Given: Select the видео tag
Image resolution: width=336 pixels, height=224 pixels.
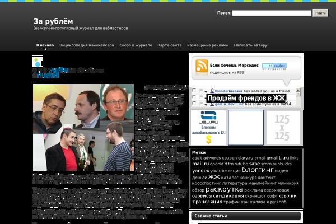Looking at the screenshot, I should coord(281,171).
